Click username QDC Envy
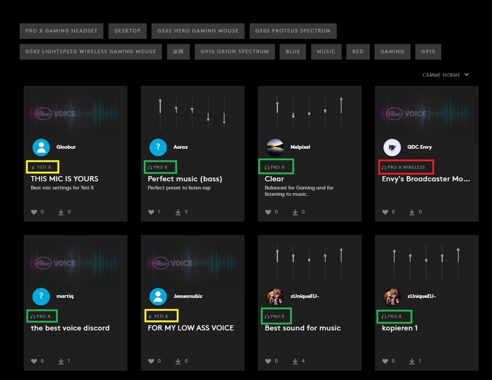This screenshot has height=380, width=492. [420, 147]
